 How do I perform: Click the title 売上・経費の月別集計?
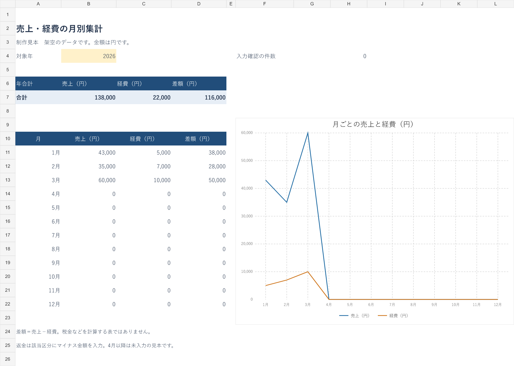pos(59,29)
